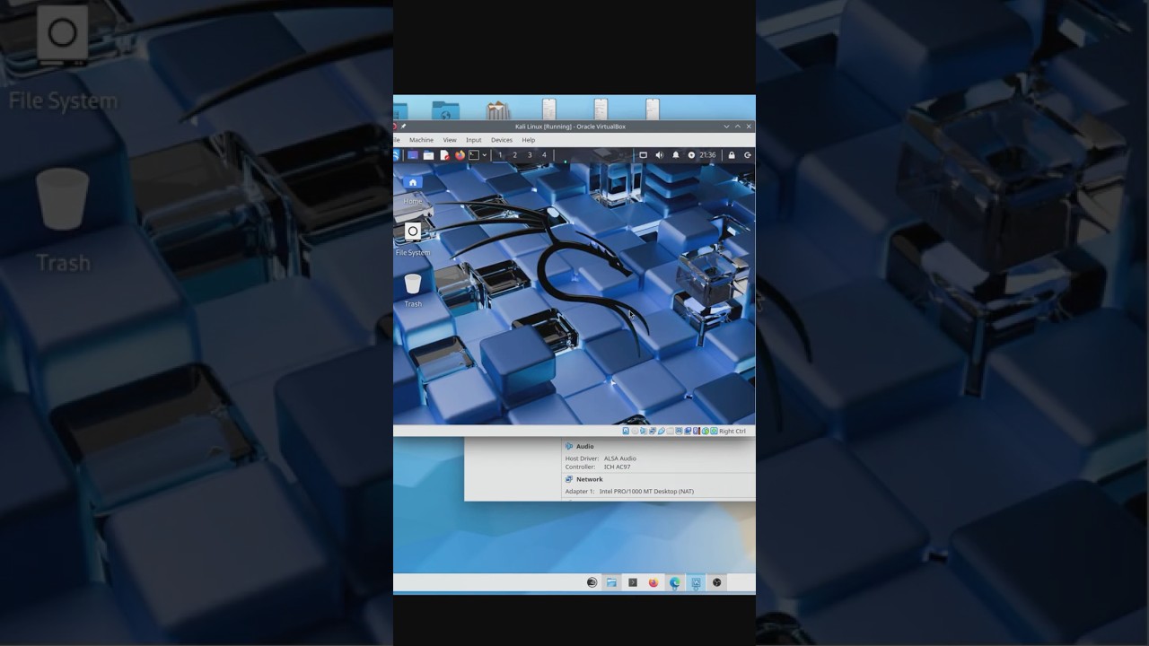The width and height of the screenshot is (1149, 646).
Task: Click the USB pen status bar icon
Action: (662, 431)
